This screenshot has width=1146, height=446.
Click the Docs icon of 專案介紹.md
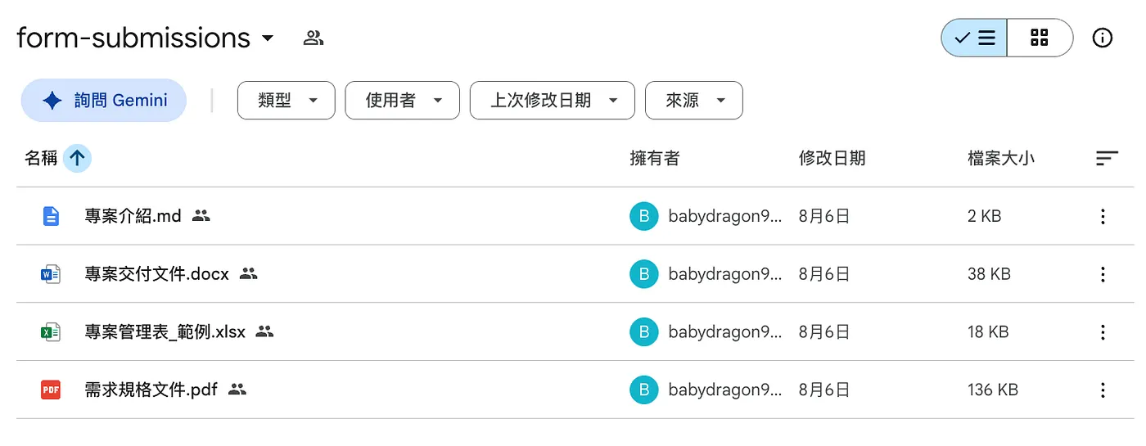coord(51,216)
